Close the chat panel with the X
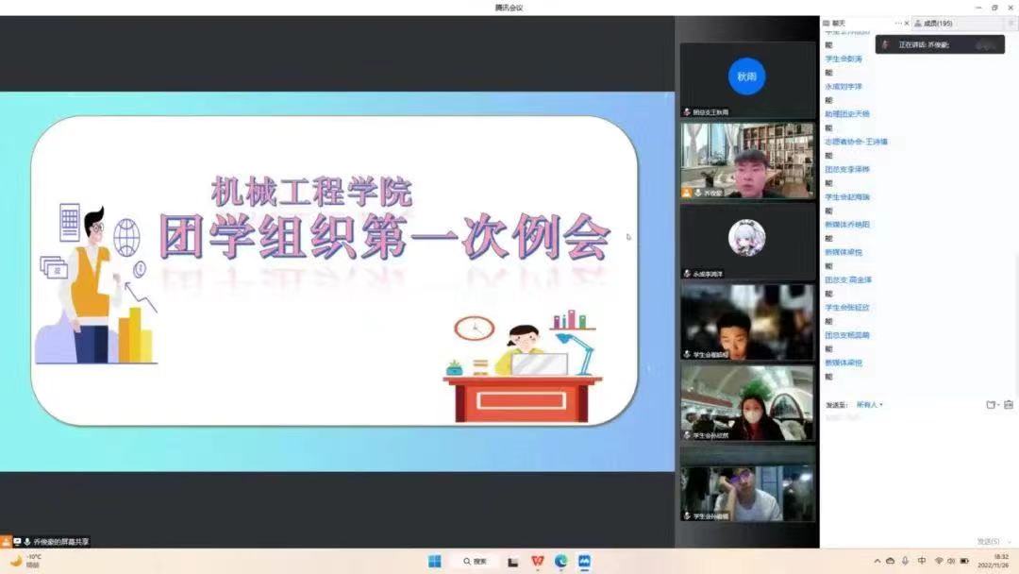This screenshot has width=1019, height=574. click(x=908, y=23)
